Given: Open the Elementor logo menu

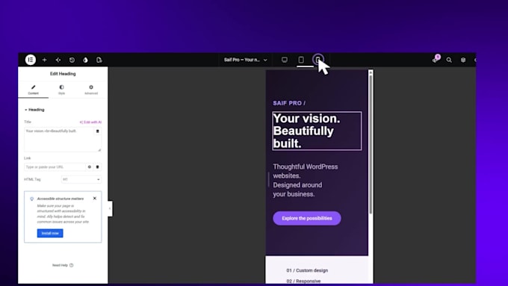Looking at the screenshot, I should coord(31,60).
